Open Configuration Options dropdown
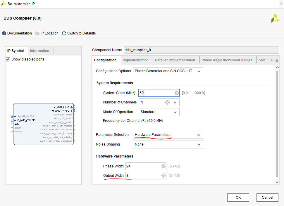Screen dimensions: 284x206 click(168, 71)
